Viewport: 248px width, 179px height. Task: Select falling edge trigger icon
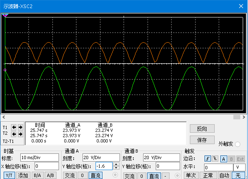215,159
